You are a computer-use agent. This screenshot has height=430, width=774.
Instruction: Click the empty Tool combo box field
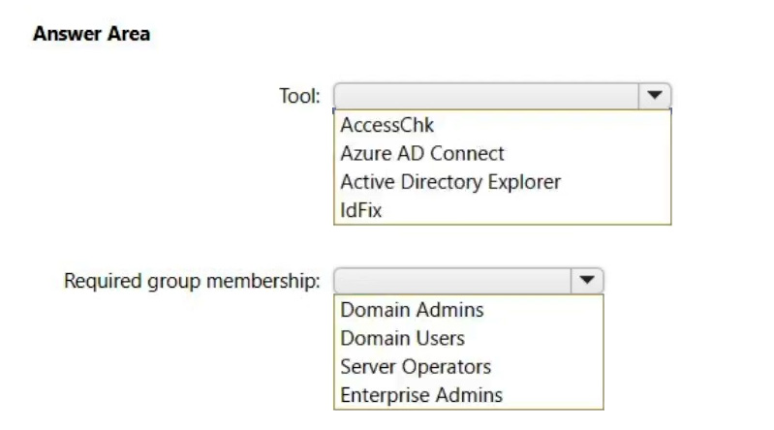point(486,96)
